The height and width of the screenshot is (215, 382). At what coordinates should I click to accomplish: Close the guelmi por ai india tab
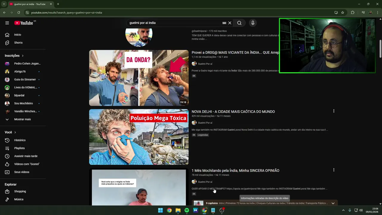[x=51, y=4]
